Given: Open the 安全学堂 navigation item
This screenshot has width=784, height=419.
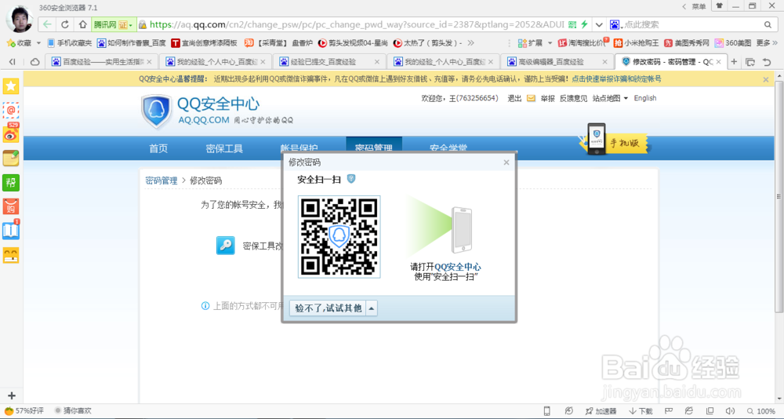Looking at the screenshot, I should (448, 148).
